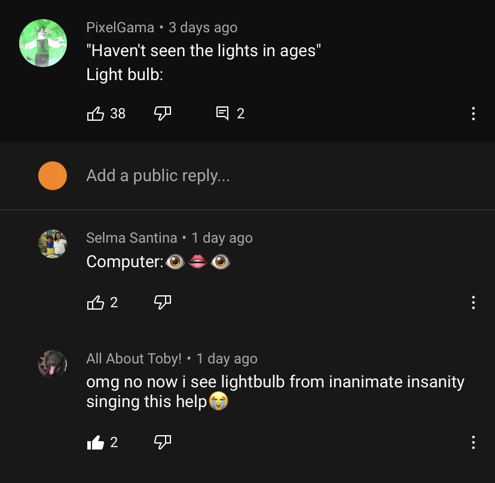Click the like count 38 on PixelGama's comment
The height and width of the screenshot is (483, 495).
(118, 113)
